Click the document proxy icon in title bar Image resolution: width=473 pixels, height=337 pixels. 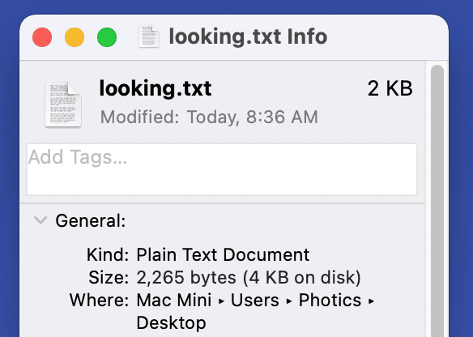coord(149,36)
